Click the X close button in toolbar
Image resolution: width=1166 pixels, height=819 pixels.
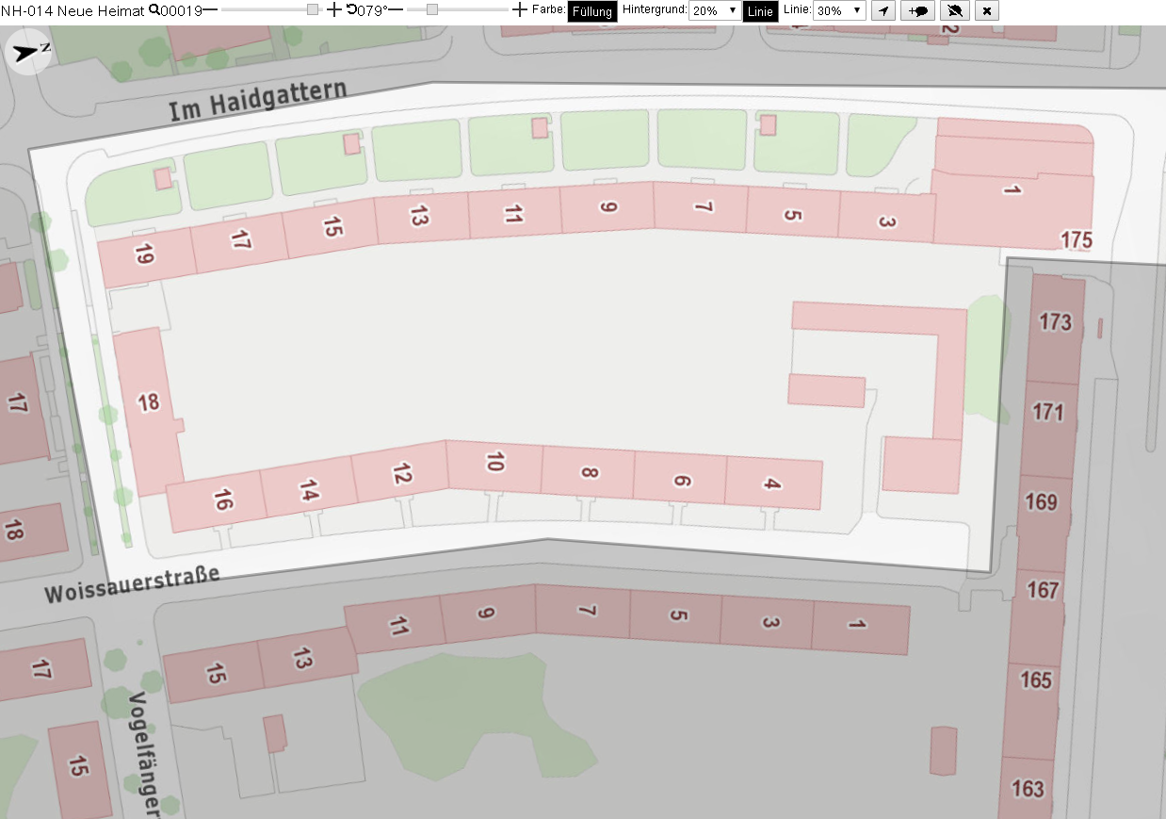point(986,10)
